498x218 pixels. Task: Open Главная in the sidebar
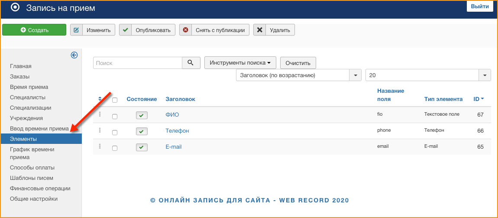pyautogui.click(x=21, y=66)
